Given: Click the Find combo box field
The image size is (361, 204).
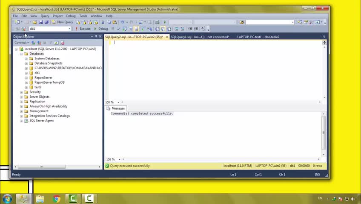Looking at the screenshot, I should 270,22.
